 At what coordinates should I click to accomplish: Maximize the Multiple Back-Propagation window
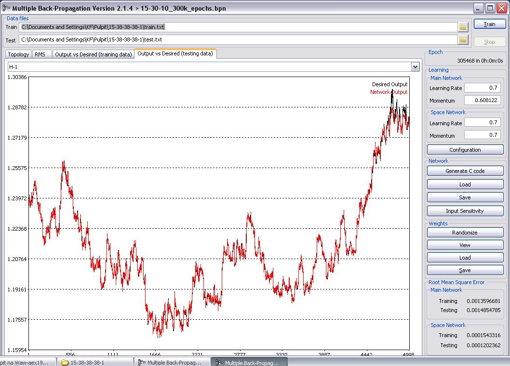click(x=490, y=8)
